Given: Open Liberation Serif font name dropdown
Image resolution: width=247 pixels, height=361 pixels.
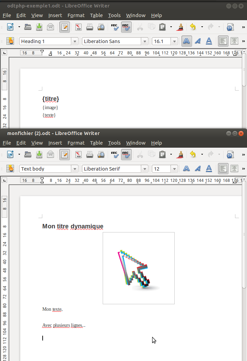Looking at the screenshot, I should 145,169.
